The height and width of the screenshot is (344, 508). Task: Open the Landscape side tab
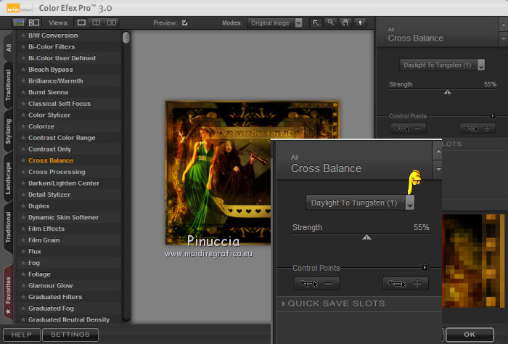pos(9,178)
